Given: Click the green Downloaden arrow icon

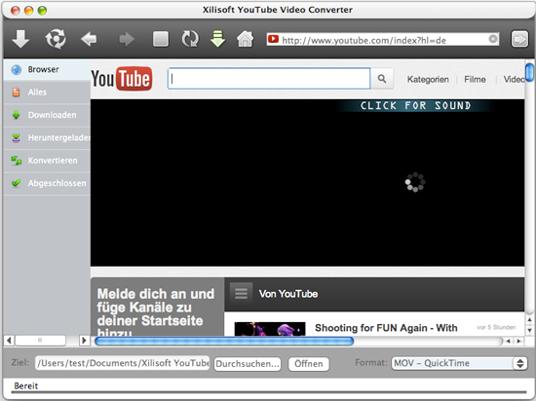Looking at the screenshot, I should point(16,115).
